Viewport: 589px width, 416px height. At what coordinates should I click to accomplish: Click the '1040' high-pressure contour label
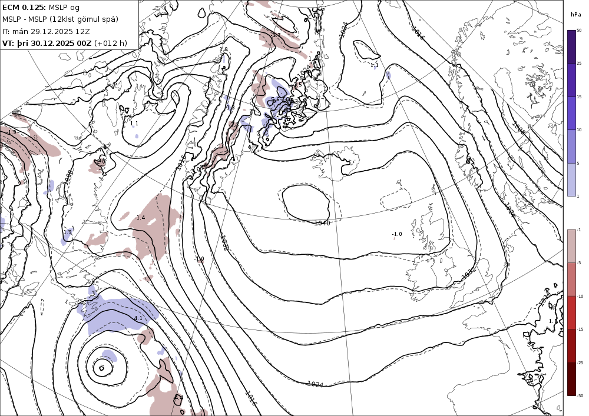322,223
